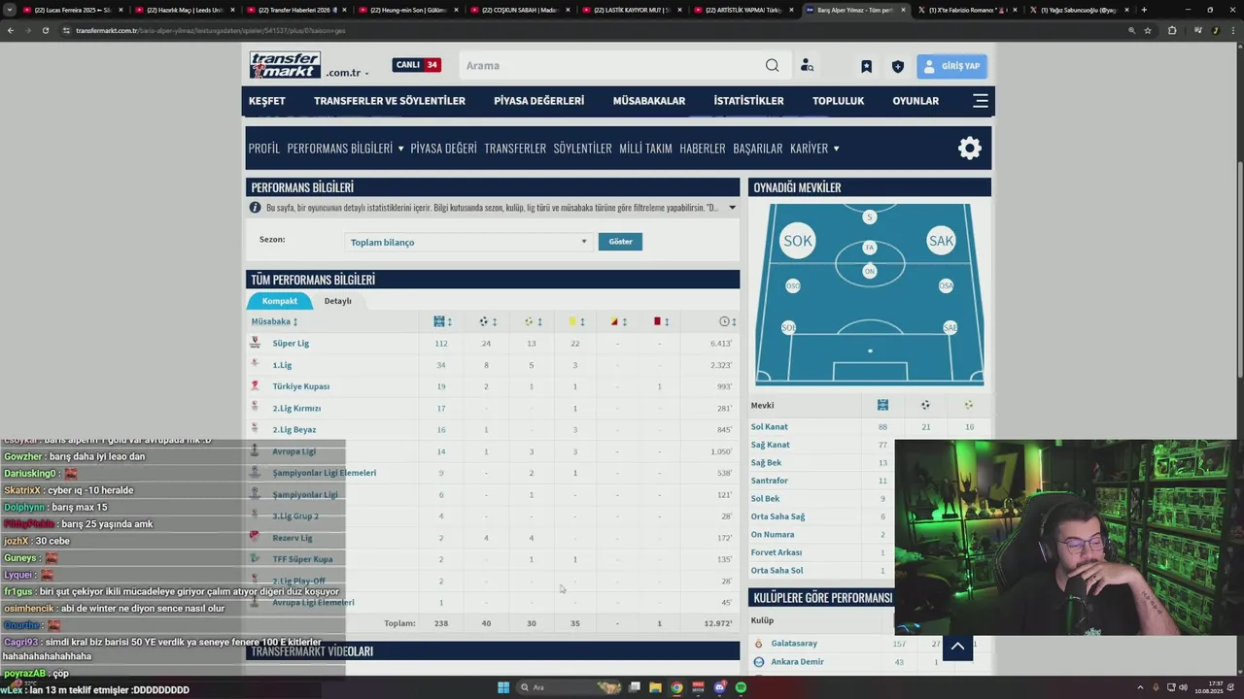The width and height of the screenshot is (1244, 699).
Task: Open the Sezon Toplam bilanço dropdown
Action: [x=467, y=242]
